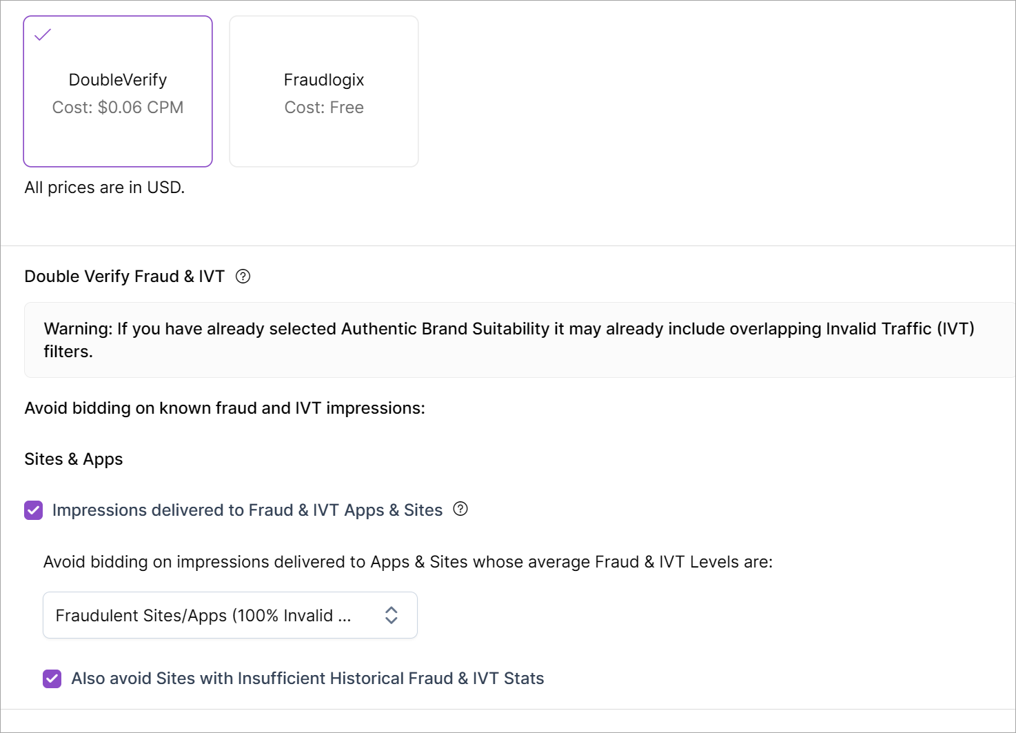Uncheck Impressions delivered to Fraud & IVT checkbox
The image size is (1016, 733).
(34, 510)
